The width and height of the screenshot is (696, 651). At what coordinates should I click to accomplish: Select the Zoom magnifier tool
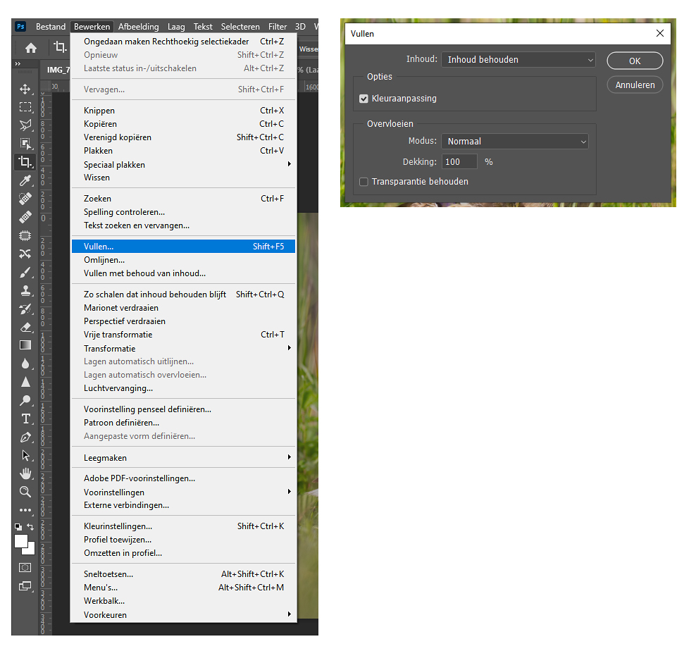tap(25, 492)
